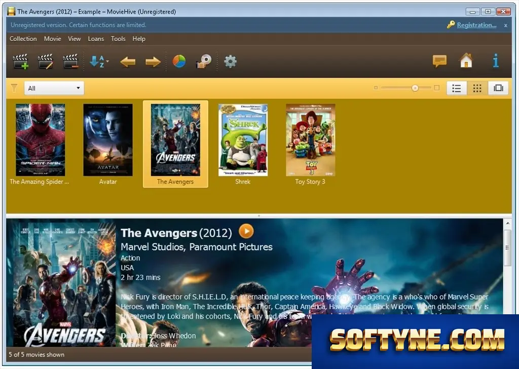Switch to list view mode
Viewport: 519px width, 369px height.
point(457,88)
